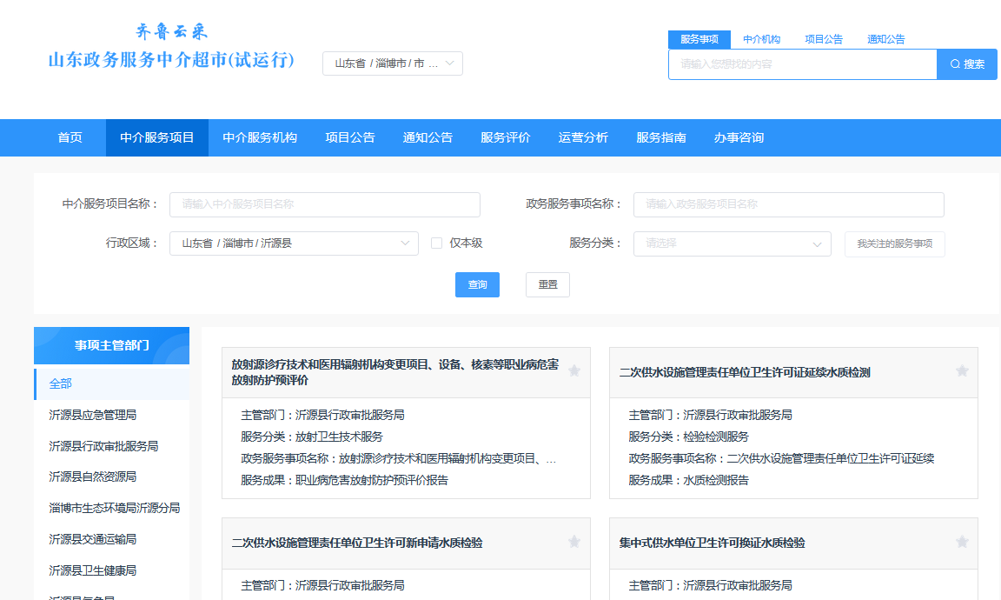Image resolution: width=1001 pixels, height=600 pixels.
Task: Star the 二次供水设施管理责任单位卫生许可证延续水质检测 card
Action: [x=961, y=371]
